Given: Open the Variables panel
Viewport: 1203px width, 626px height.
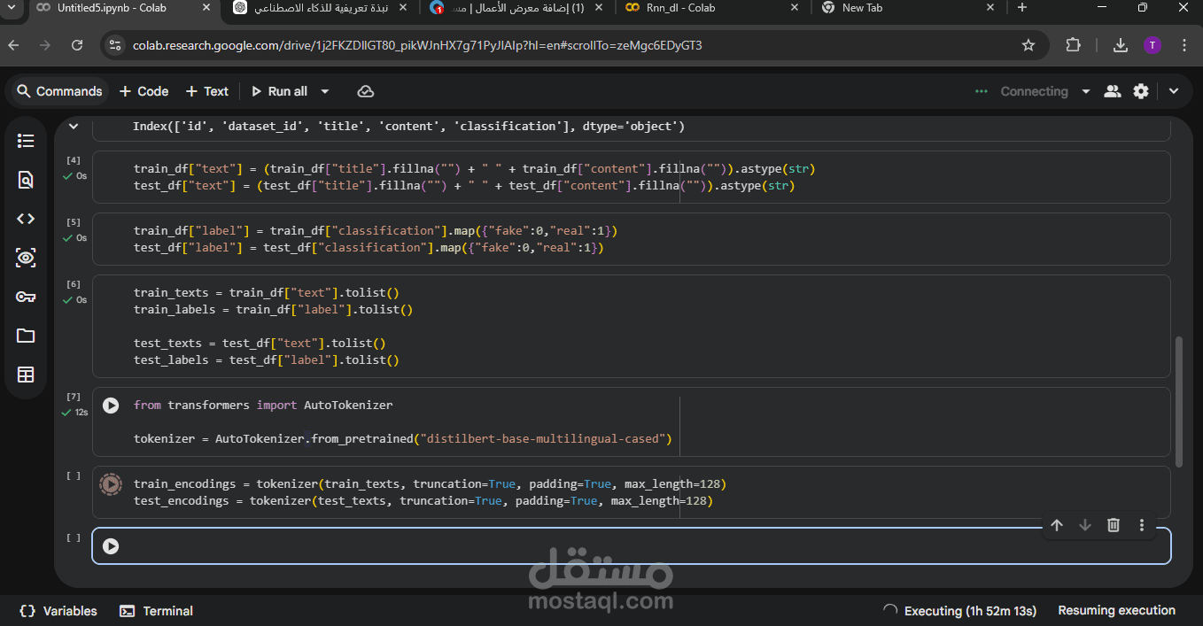Looking at the screenshot, I should (58, 611).
